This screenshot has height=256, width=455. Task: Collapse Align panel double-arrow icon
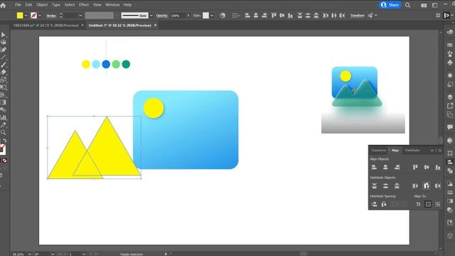click(x=432, y=150)
